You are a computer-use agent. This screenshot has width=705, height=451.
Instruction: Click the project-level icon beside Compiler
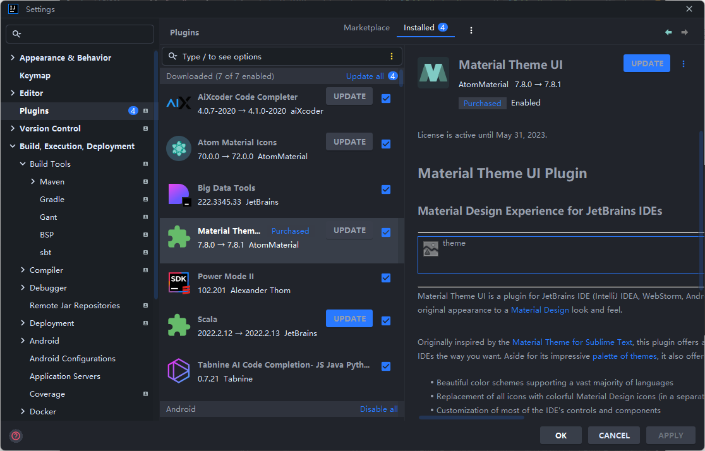click(x=145, y=270)
